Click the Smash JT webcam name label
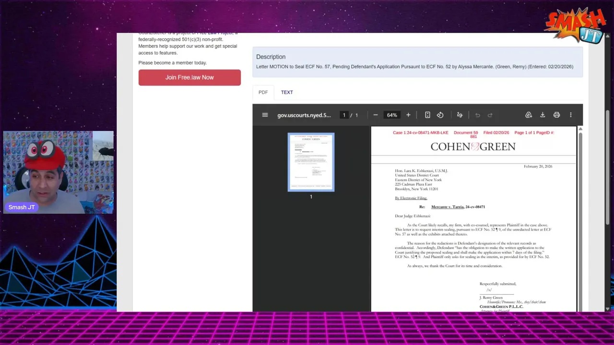614x345 pixels. 22,207
